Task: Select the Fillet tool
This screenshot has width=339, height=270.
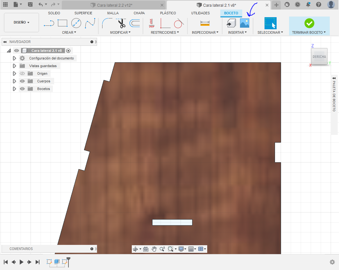Action: [x=107, y=23]
